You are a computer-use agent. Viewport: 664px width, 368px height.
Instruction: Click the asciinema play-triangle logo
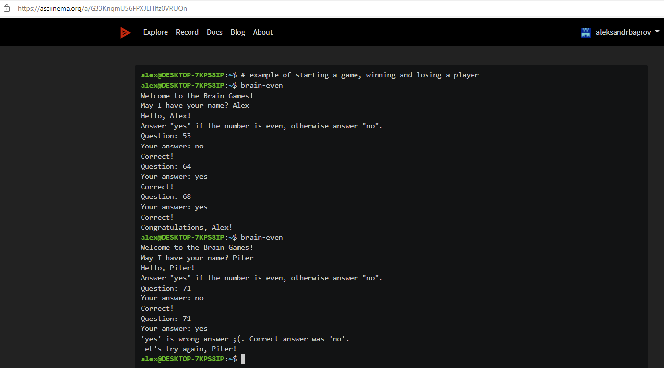click(125, 32)
